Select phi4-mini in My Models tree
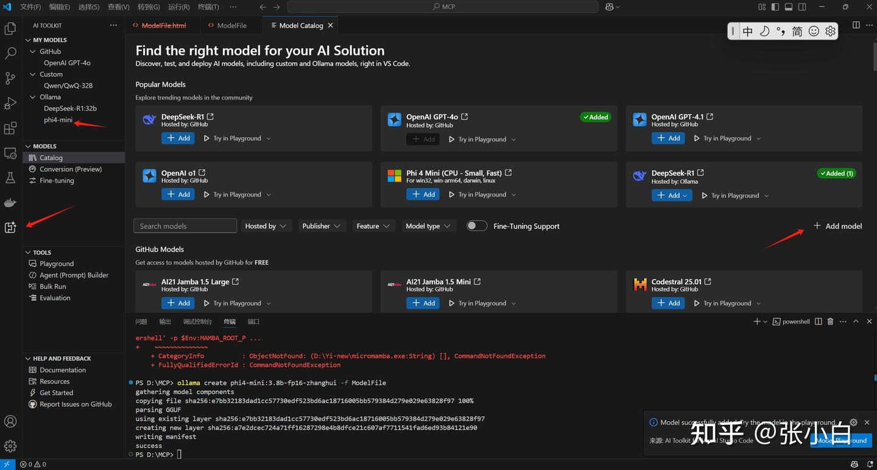The width and height of the screenshot is (877, 470). click(58, 120)
